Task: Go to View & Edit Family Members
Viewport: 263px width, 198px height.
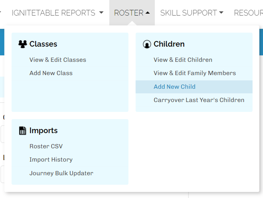Action: pyautogui.click(x=195, y=73)
